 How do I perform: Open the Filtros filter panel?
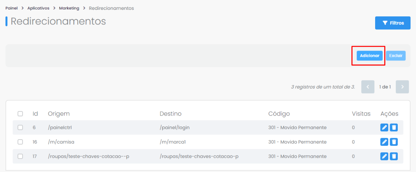[393, 23]
